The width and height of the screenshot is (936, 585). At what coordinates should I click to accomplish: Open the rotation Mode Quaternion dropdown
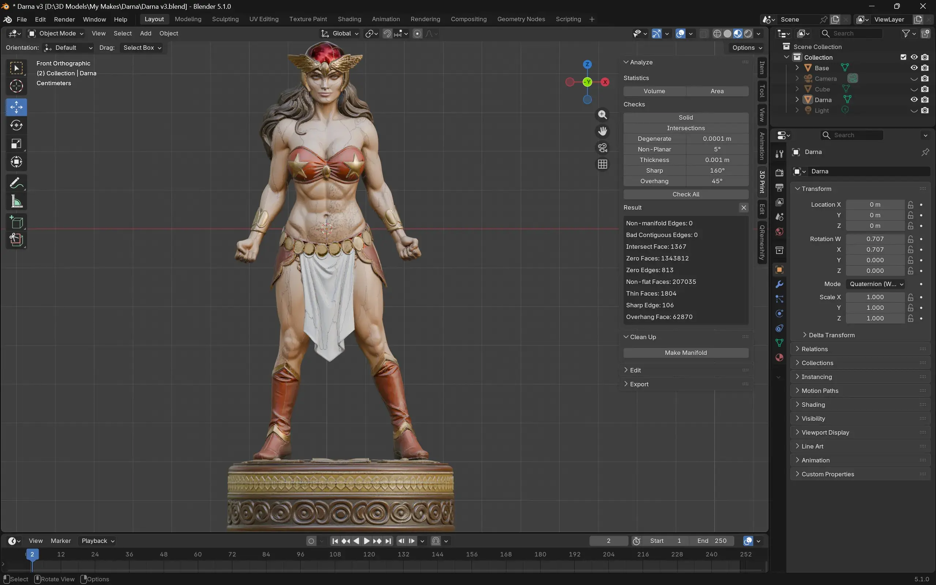coord(875,284)
